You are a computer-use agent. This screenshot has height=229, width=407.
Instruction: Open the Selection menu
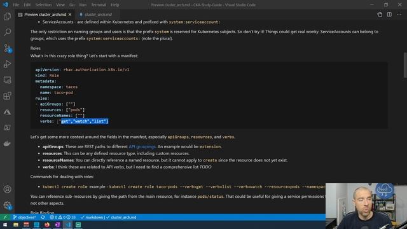click(43, 4)
